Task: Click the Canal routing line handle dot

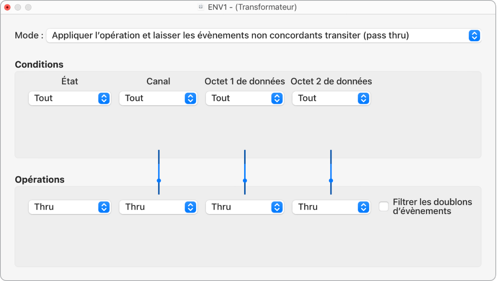Action: 159,181
